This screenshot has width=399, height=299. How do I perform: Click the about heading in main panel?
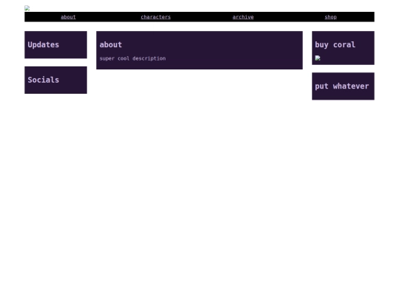(111, 45)
